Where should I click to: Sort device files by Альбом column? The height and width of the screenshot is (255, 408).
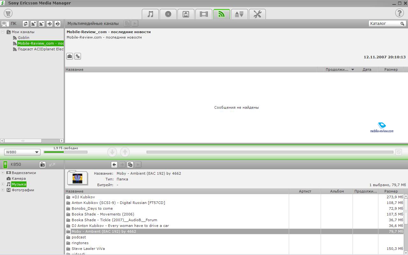coord(337,191)
